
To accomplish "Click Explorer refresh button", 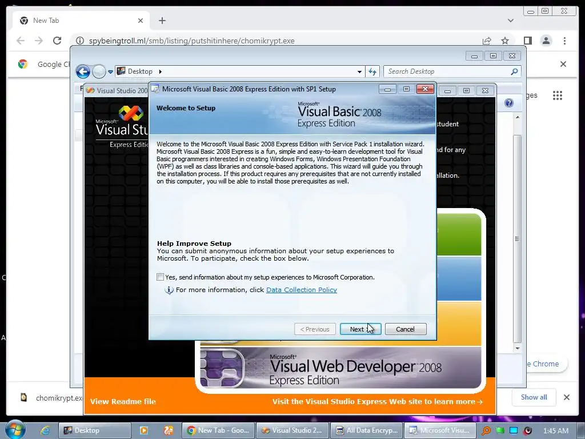I will (372, 71).
